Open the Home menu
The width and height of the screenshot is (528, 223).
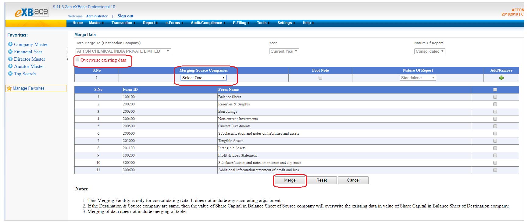click(77, 23)
